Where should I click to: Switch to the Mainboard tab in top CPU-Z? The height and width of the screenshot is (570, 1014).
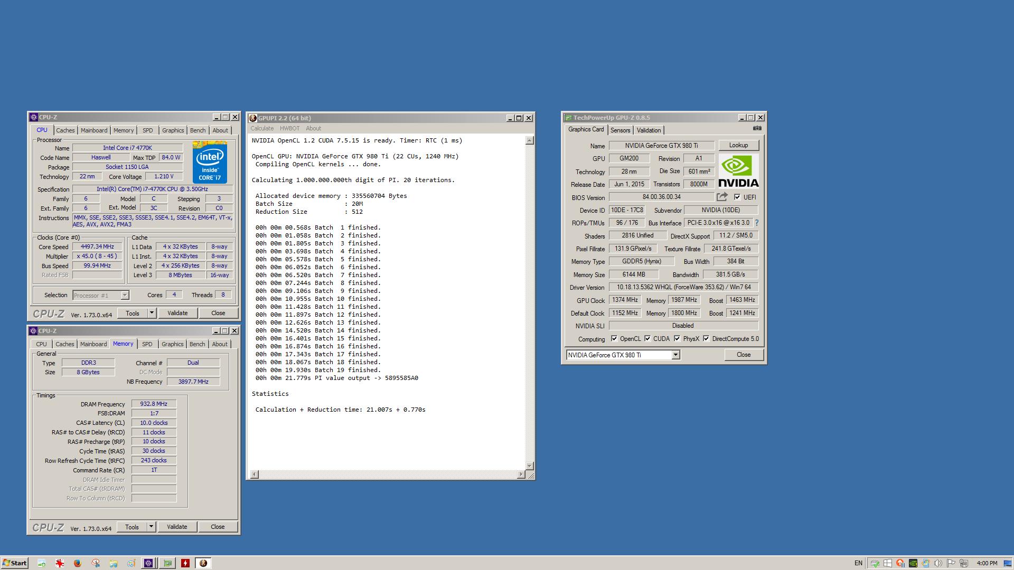94,130
